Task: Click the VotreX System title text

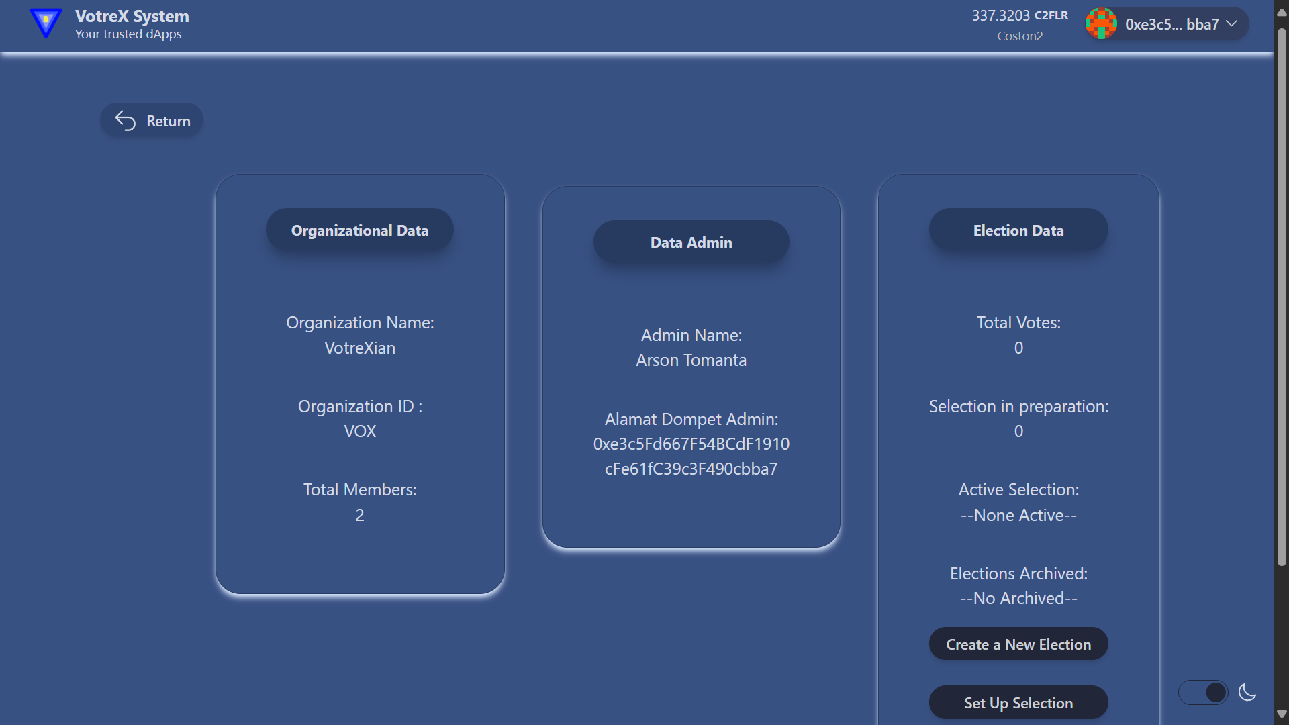Action: point(132,16)
